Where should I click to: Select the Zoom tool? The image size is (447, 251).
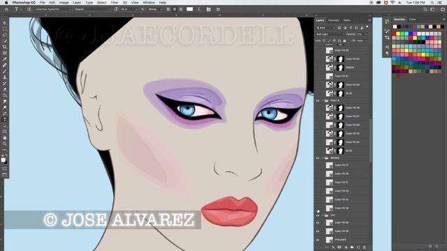[5, 144]
